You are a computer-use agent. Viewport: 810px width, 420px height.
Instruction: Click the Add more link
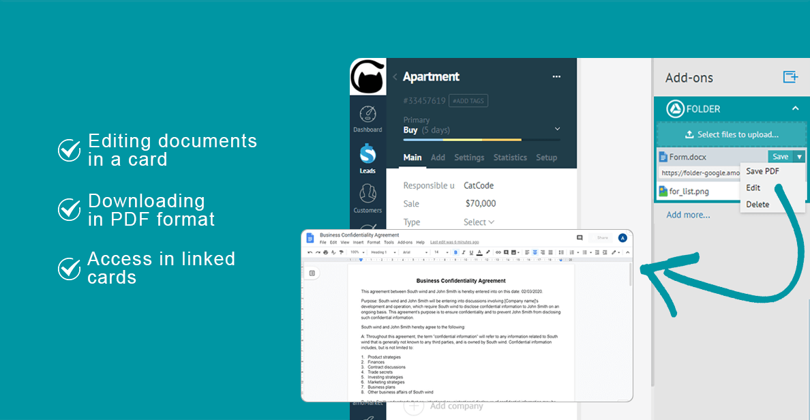coord(688,215)
